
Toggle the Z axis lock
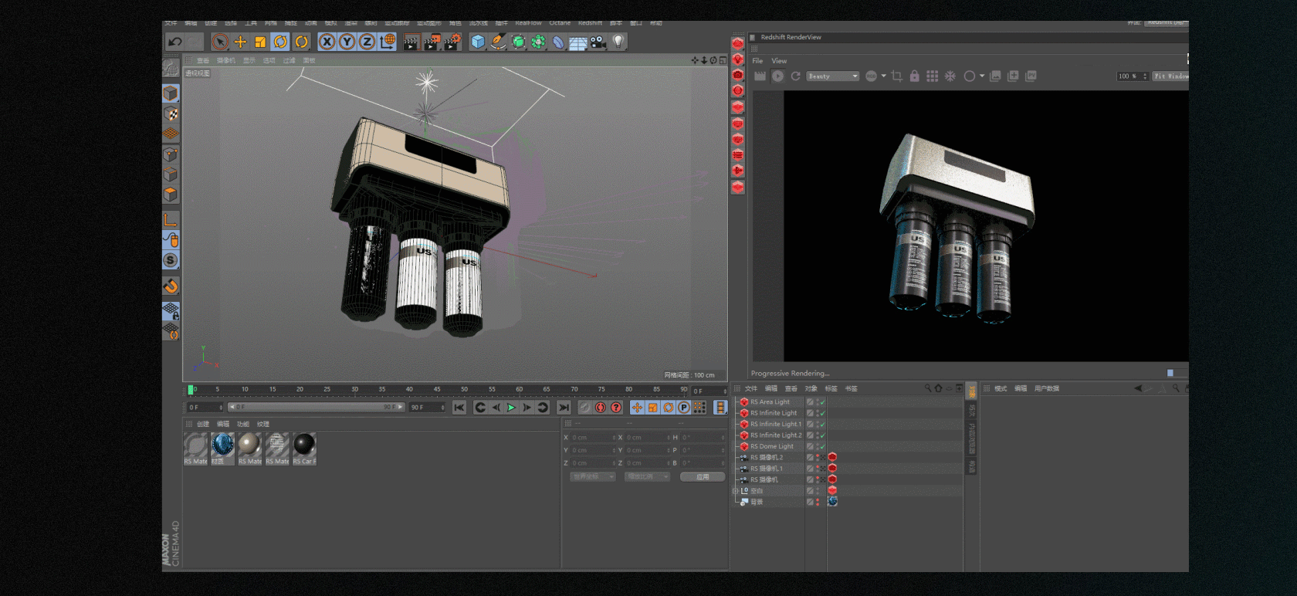pos(367,42)
